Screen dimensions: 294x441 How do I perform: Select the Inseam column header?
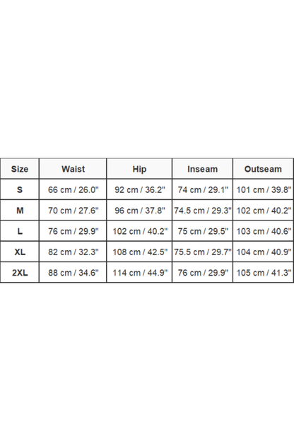coord(203,169)
